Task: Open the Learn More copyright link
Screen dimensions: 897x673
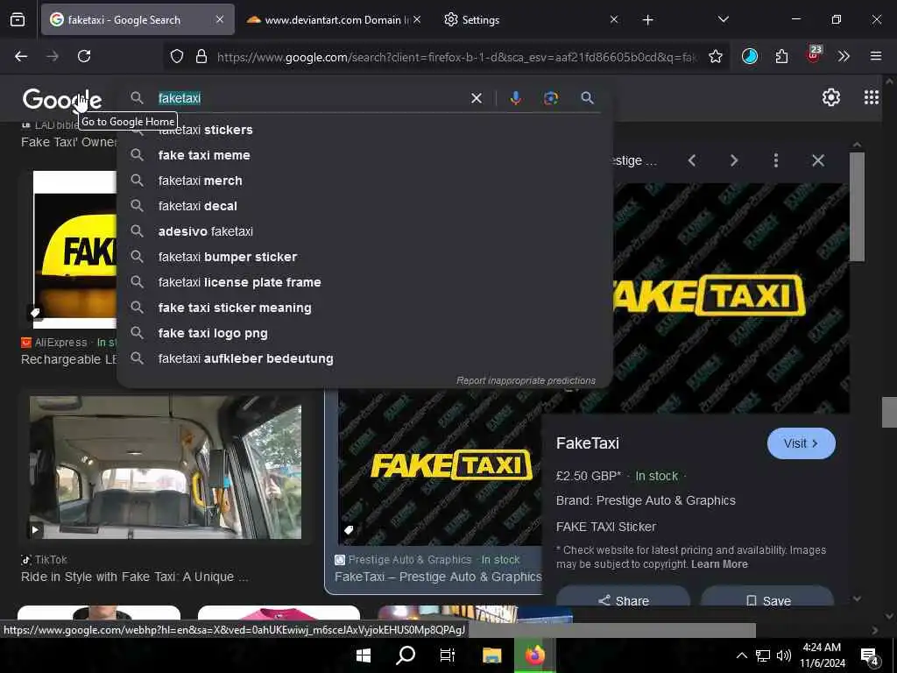Action: 719,564
